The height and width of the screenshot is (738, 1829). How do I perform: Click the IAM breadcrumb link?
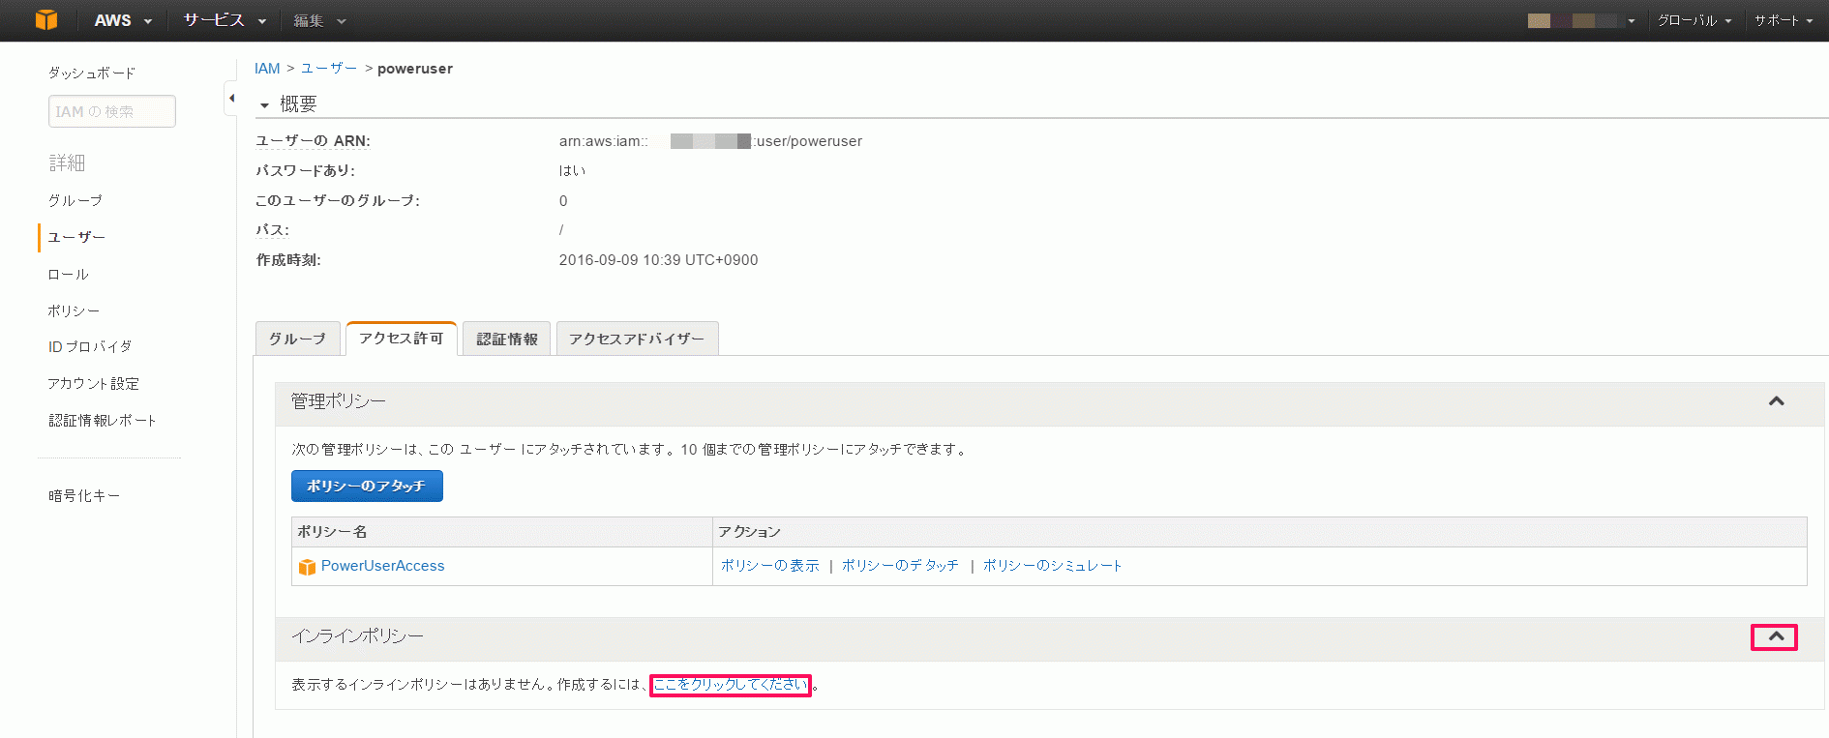(x=267, y=69)
